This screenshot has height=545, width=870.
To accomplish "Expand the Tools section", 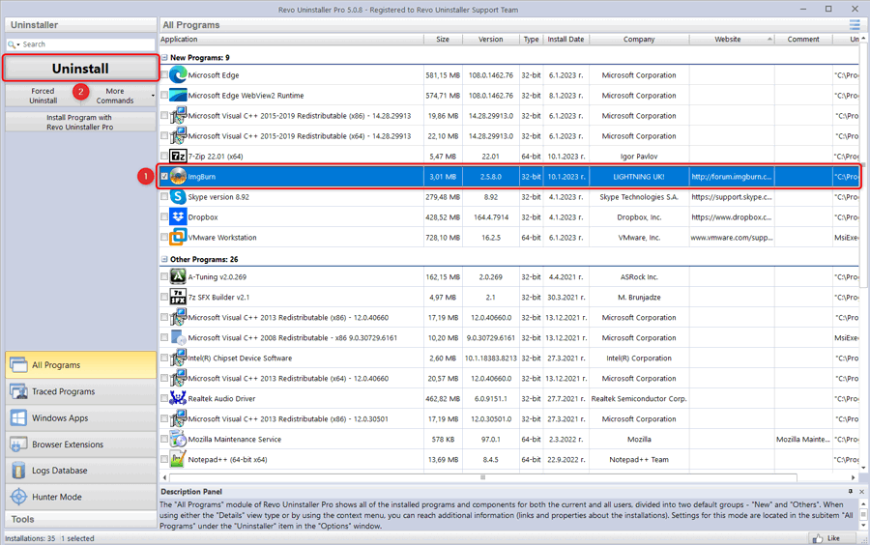I will coord(80,519).
